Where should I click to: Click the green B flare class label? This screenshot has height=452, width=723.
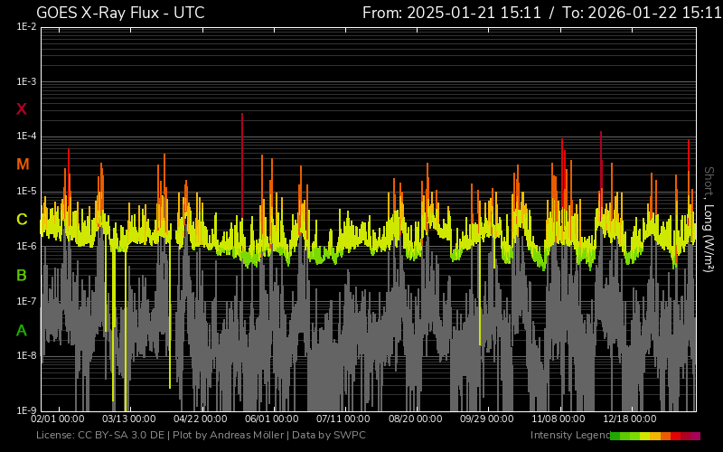[22, 275]
